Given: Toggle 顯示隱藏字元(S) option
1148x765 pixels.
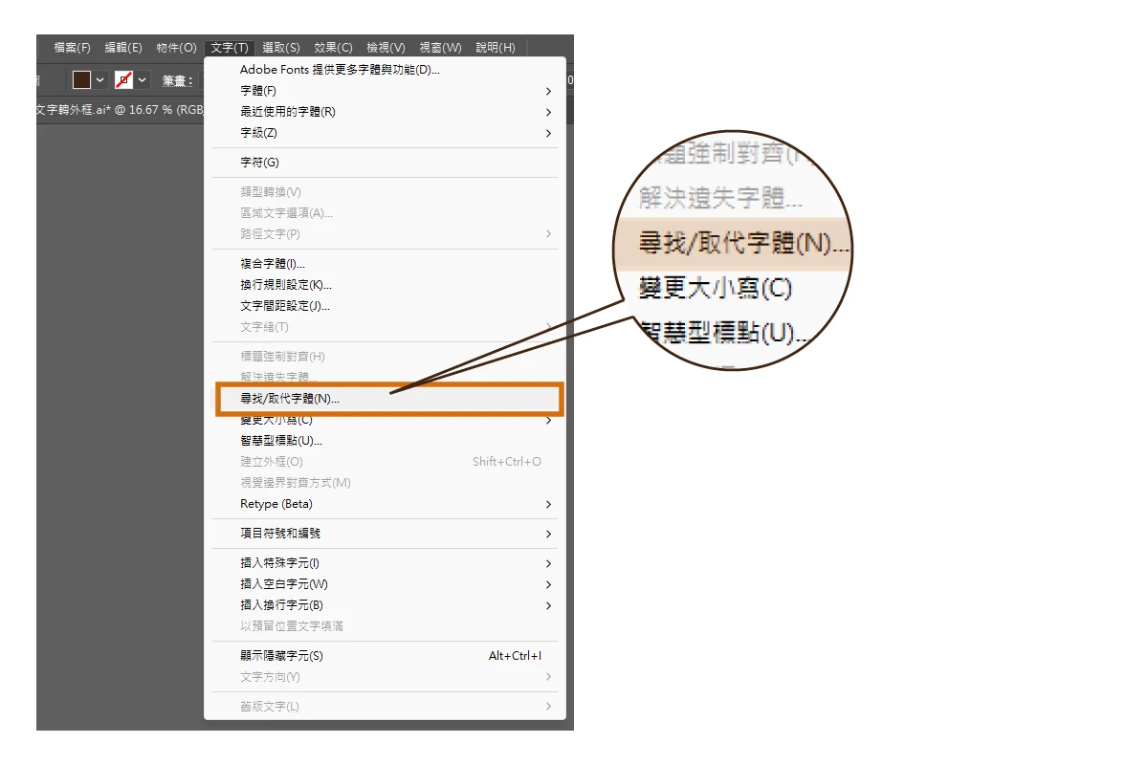Looking at the screenshot, I should point(386,656).
